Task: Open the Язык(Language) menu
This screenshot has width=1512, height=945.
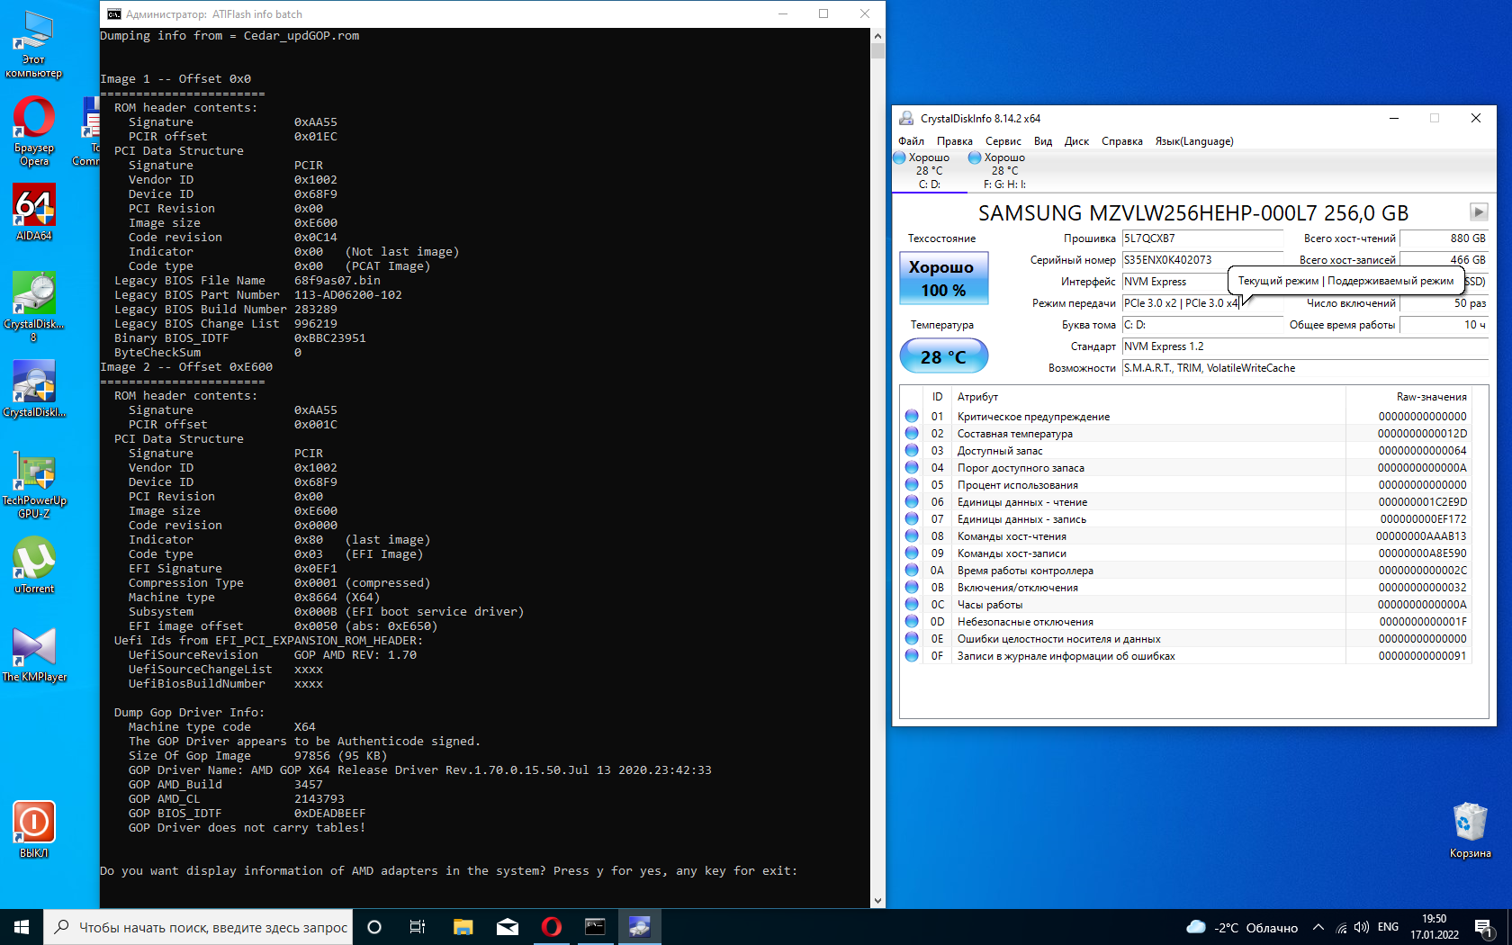Action: click(x=1194, y=141)
